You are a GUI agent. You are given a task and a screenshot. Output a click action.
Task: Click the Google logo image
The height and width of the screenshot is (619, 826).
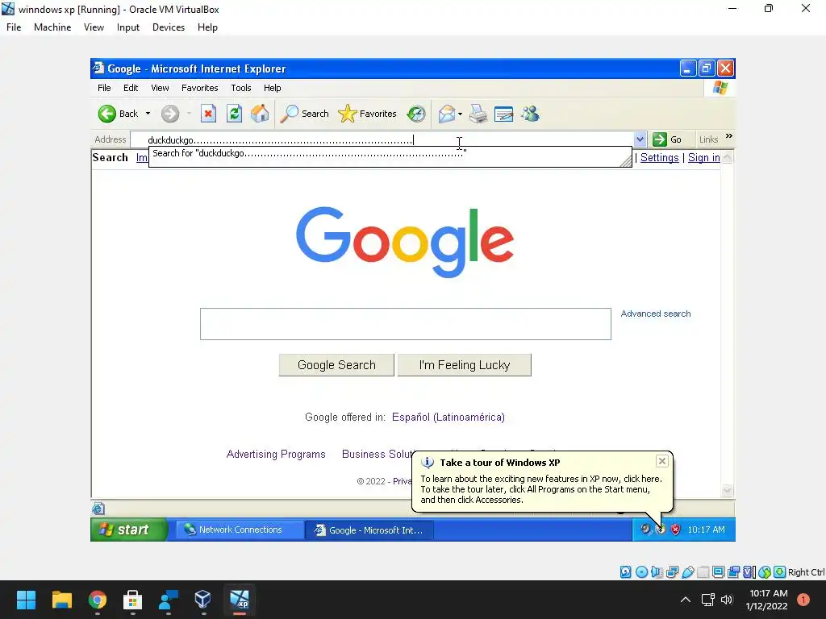point(405,242)
